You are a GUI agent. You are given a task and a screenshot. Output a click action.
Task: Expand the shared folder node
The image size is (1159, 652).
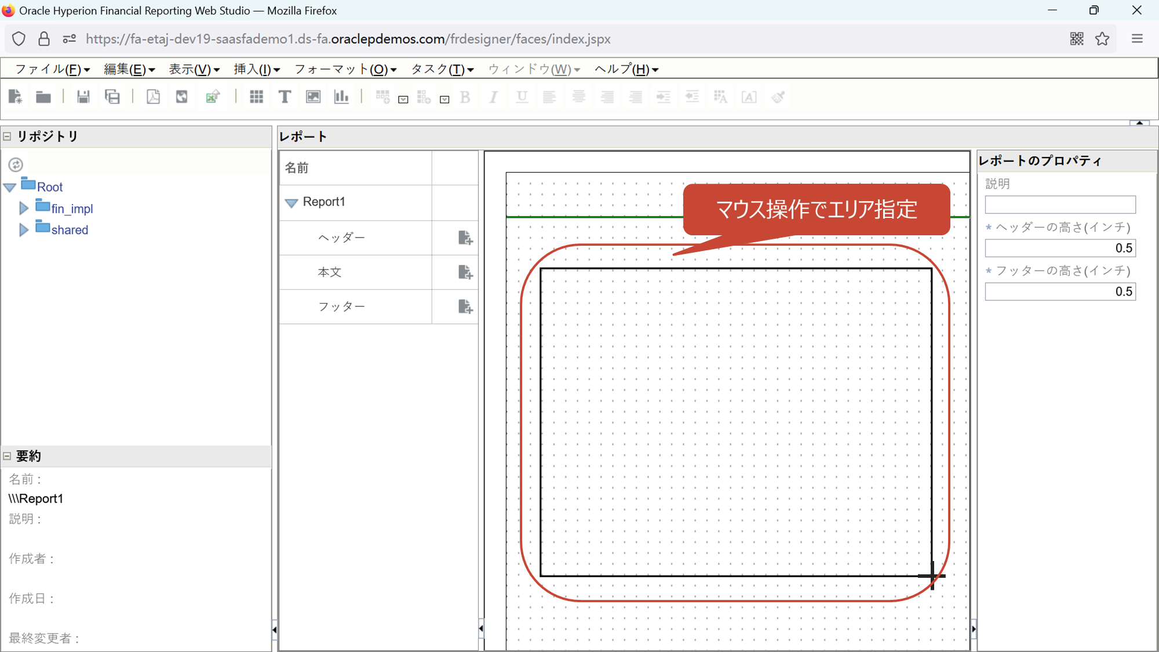pos(24,230)
